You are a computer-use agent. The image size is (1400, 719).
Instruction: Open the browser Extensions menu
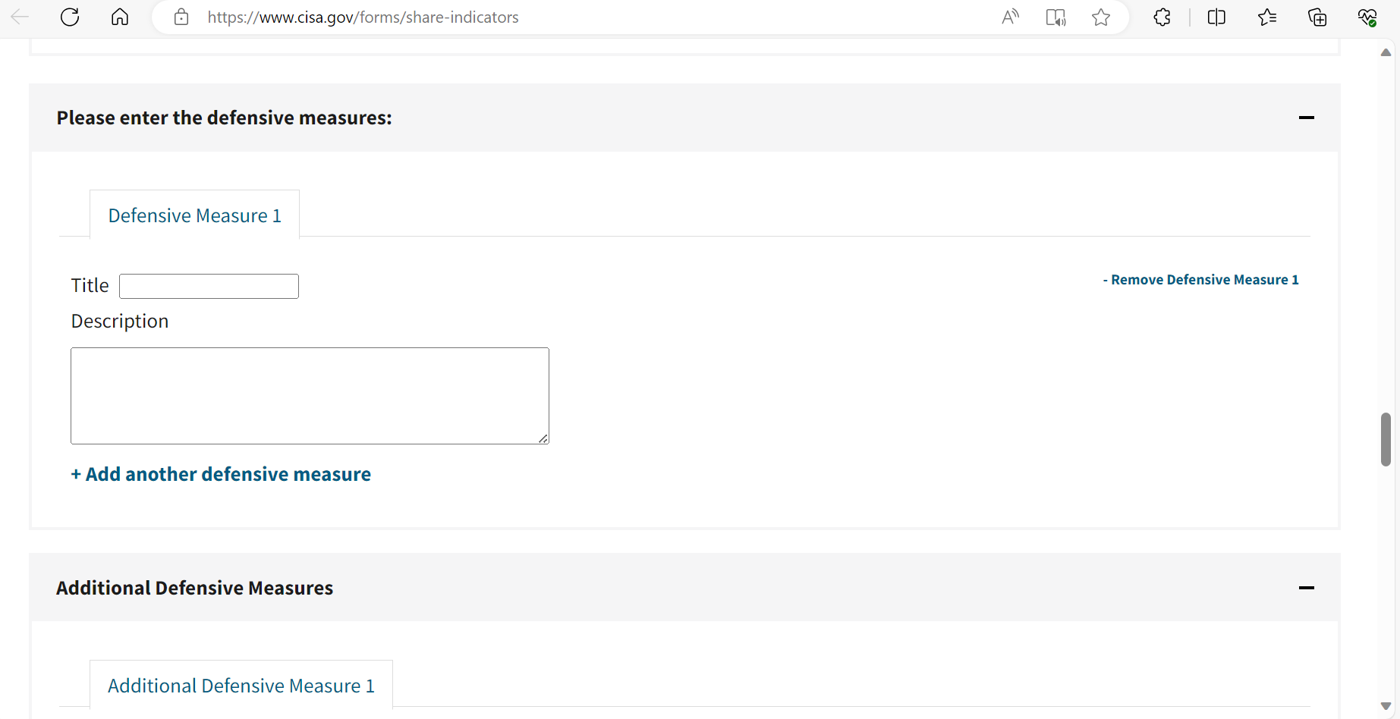1162,17
